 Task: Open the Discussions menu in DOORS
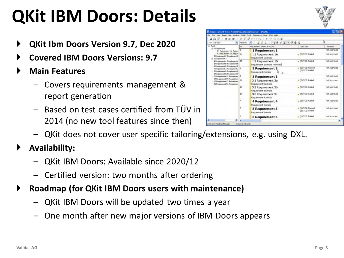(257, 35)
